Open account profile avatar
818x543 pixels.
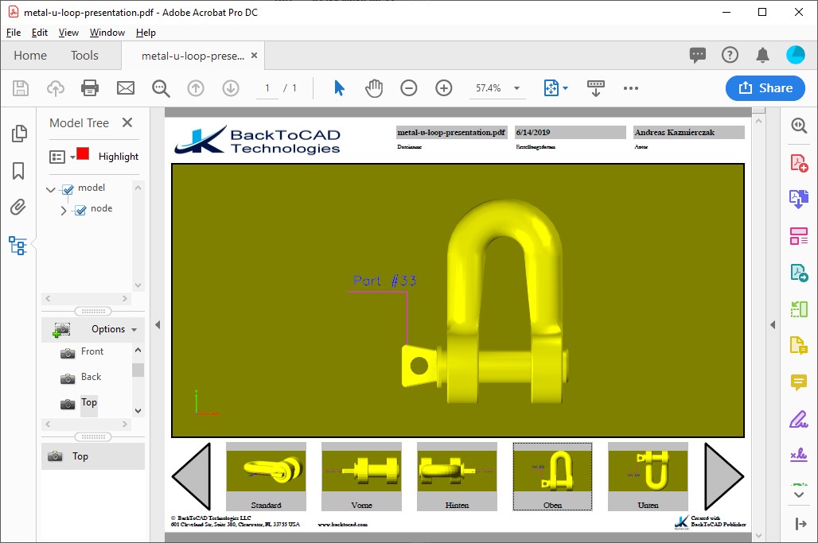796,55
